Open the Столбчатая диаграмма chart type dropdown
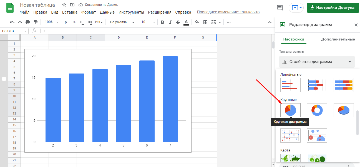360x167 pixels. click(317, 62)
